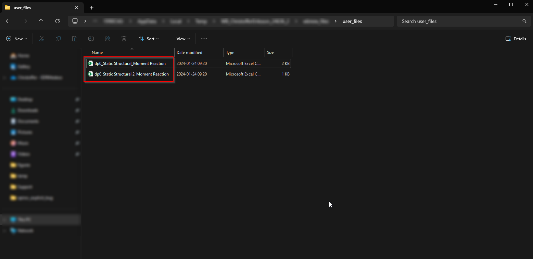Maximize the File Explorer window
Screen dimensions: 533x259
(x=511, y=4)
